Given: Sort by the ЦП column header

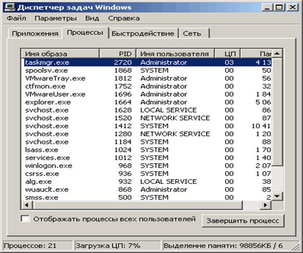Looking at the screenshot, I should coord(228,54).
